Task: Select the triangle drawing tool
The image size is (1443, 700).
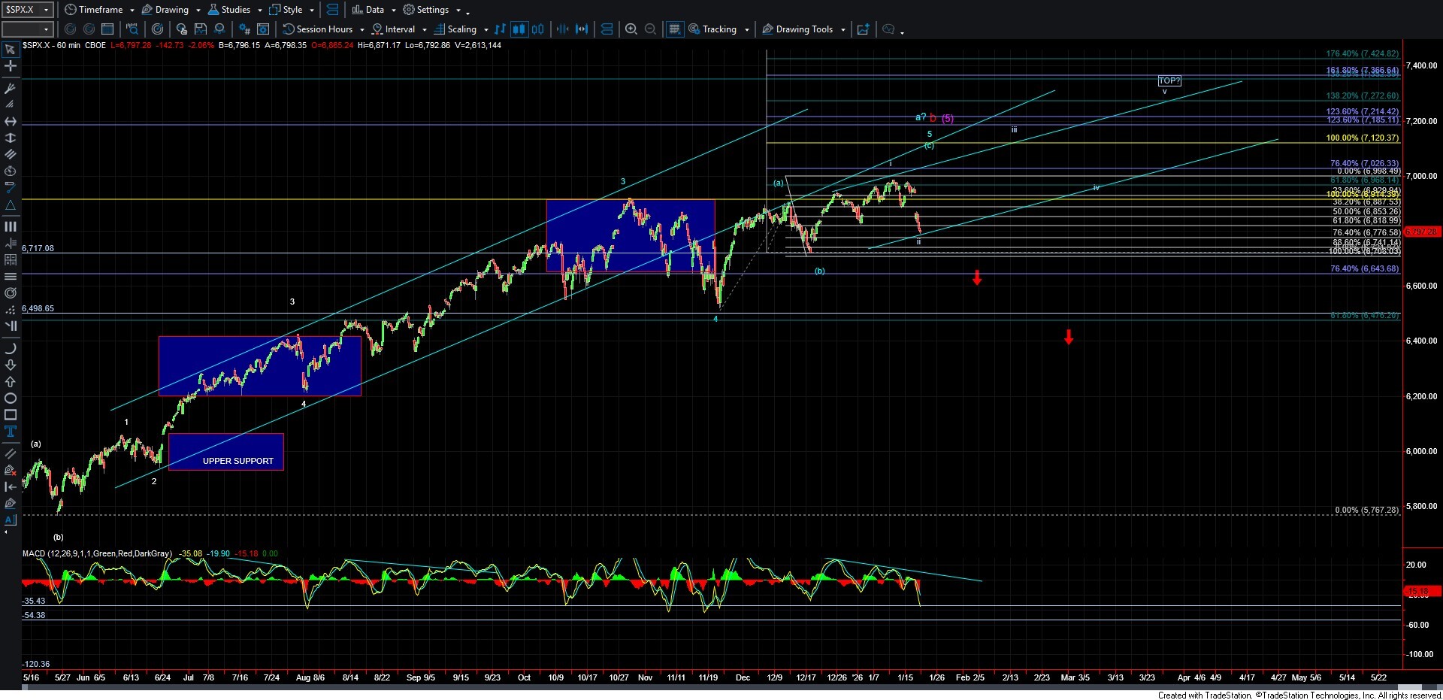Action: point(11,205)
